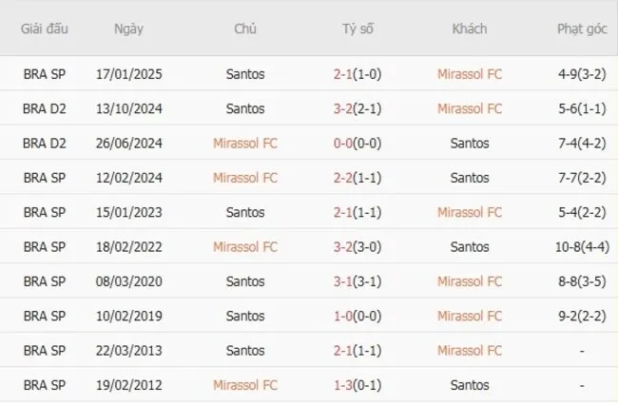Click Mirassol FC away team on 22/03/2013
618x406 pixels.
pos(470,351)
